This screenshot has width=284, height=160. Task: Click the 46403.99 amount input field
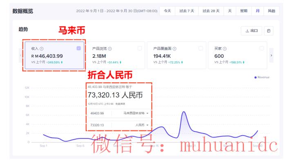coord(97,113)
